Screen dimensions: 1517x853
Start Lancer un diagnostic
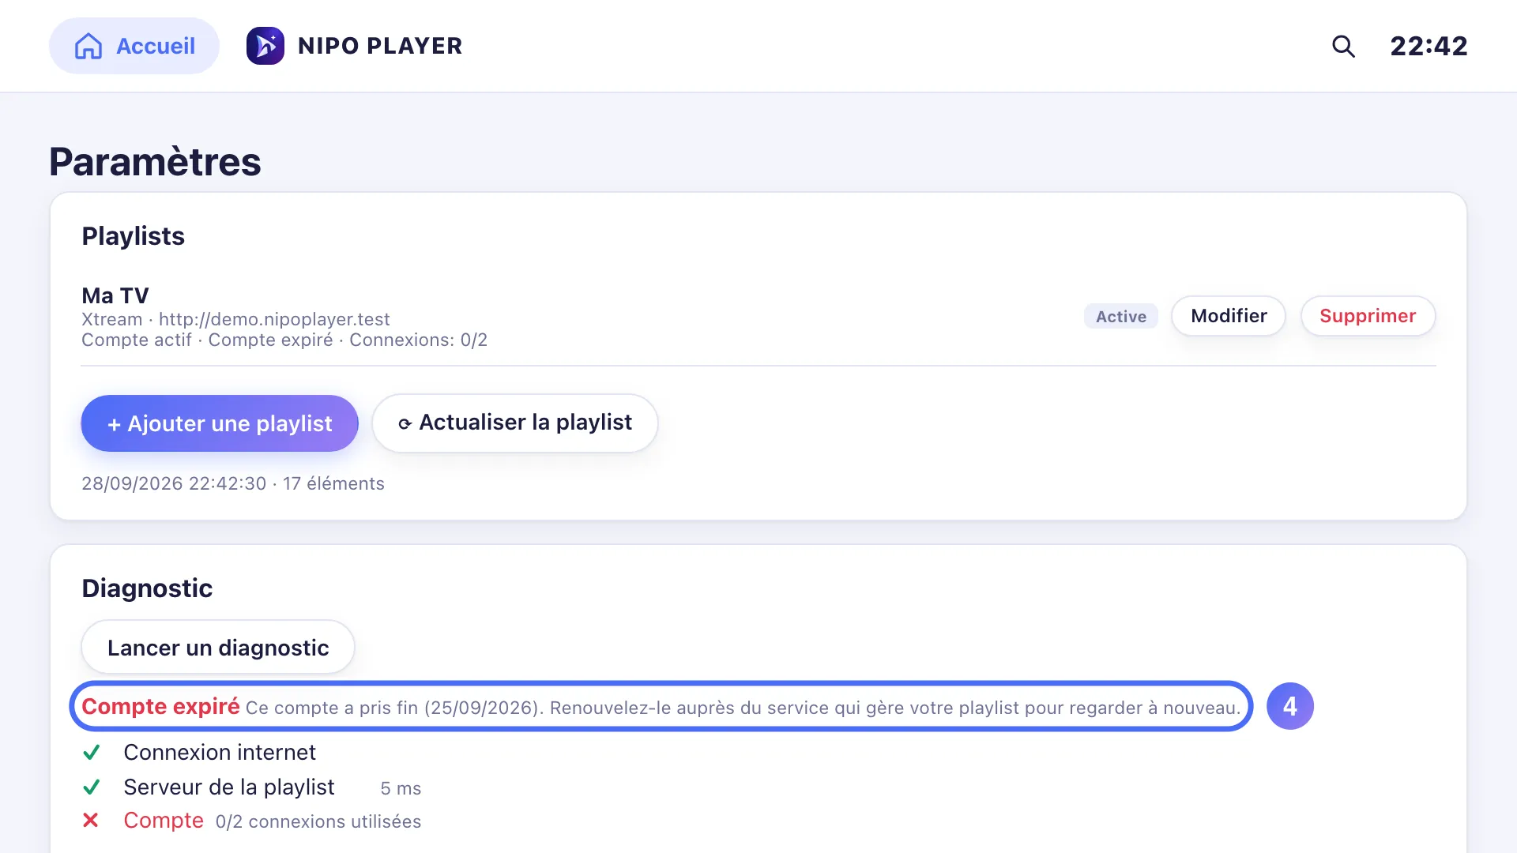click(x=218, y=648)
